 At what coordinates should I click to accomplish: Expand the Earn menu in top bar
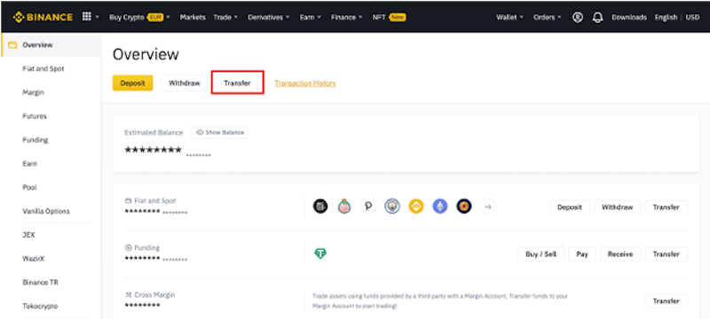pos(310,17)
